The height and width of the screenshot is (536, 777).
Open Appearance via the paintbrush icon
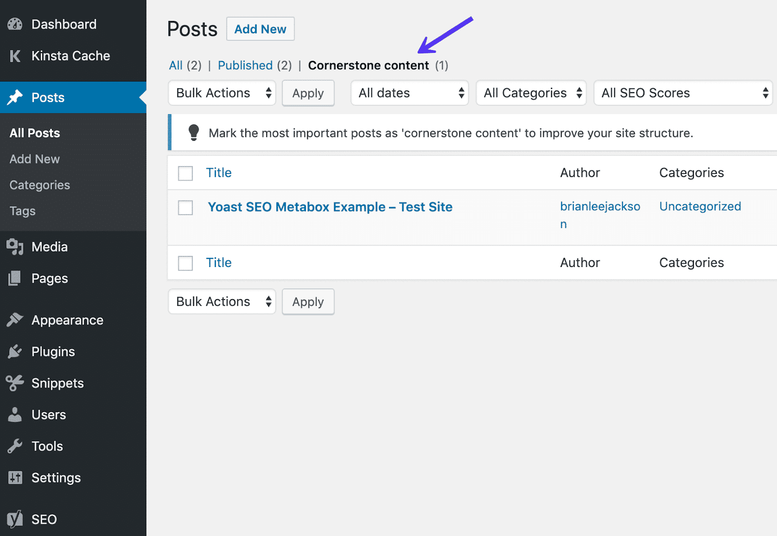15,319
